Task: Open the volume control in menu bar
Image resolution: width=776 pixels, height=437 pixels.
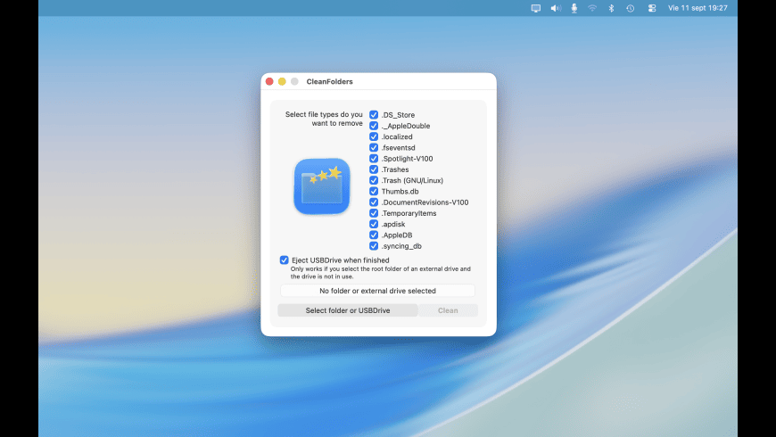Action: (x=556, y=8)
